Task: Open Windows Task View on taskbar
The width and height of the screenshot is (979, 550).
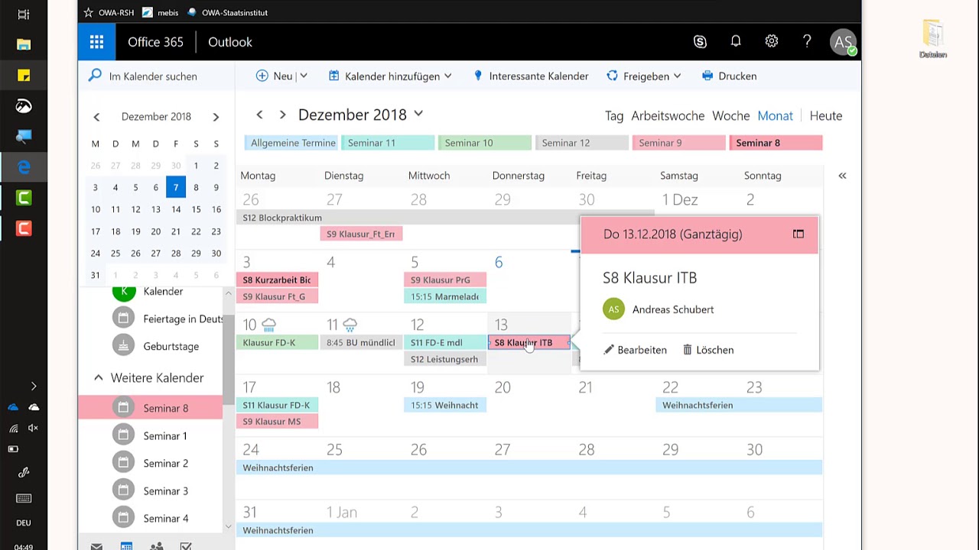Action: (24, 15)
